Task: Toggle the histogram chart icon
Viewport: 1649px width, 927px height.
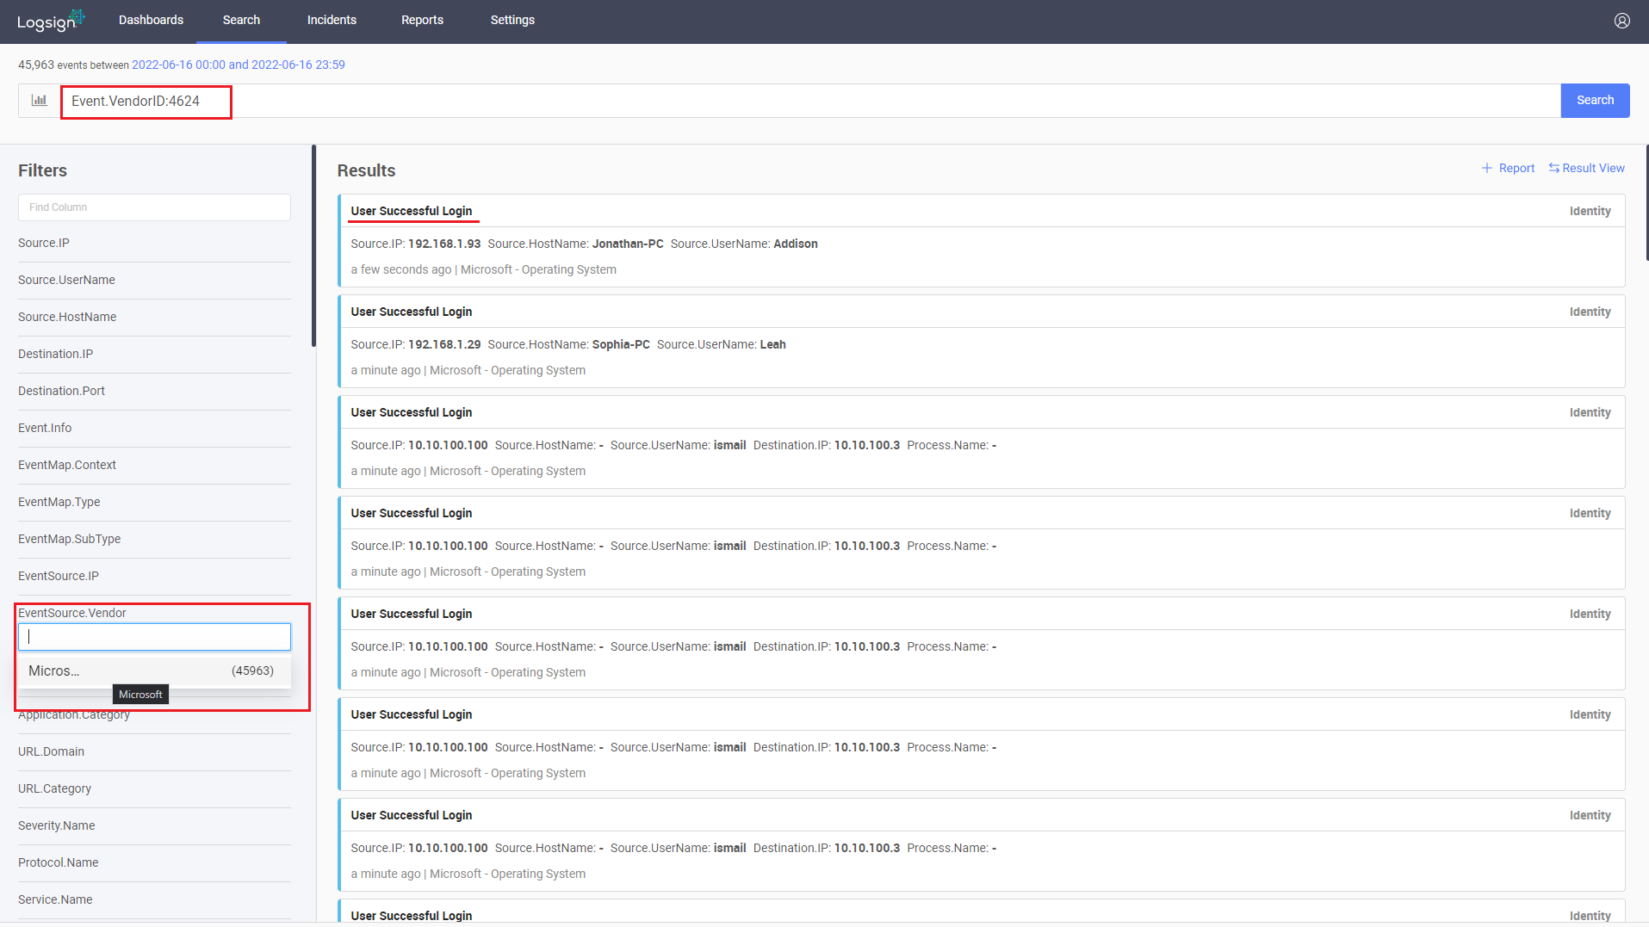Action: tap(40, 101)
